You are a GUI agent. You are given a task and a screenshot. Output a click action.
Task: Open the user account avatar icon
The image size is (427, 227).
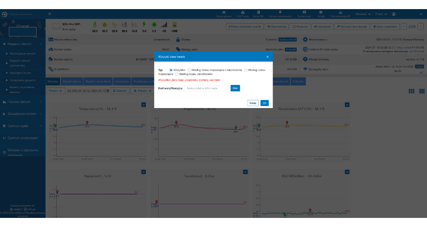tap(394, 14)
